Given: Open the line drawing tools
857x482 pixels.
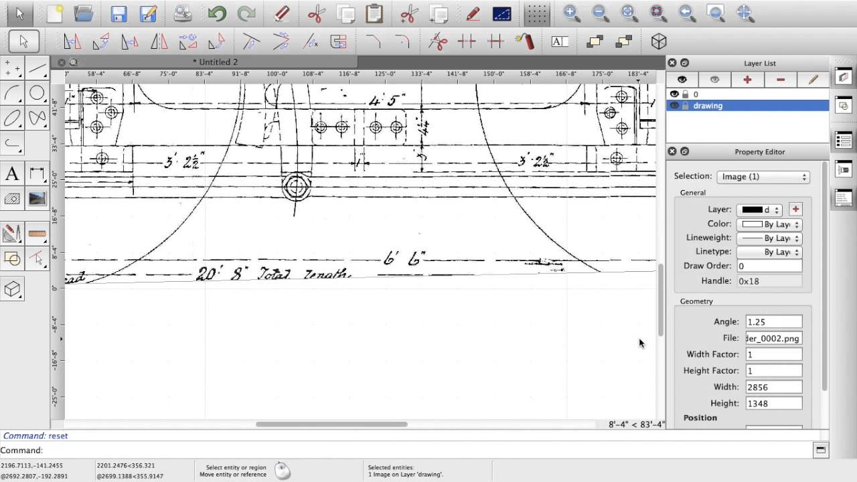Looking at the screenshot, I should pos(37,68).
